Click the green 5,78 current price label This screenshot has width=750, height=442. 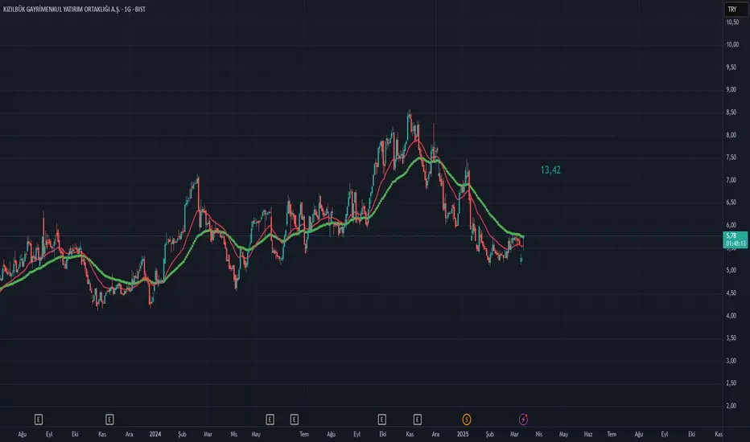tap(736, 239)
